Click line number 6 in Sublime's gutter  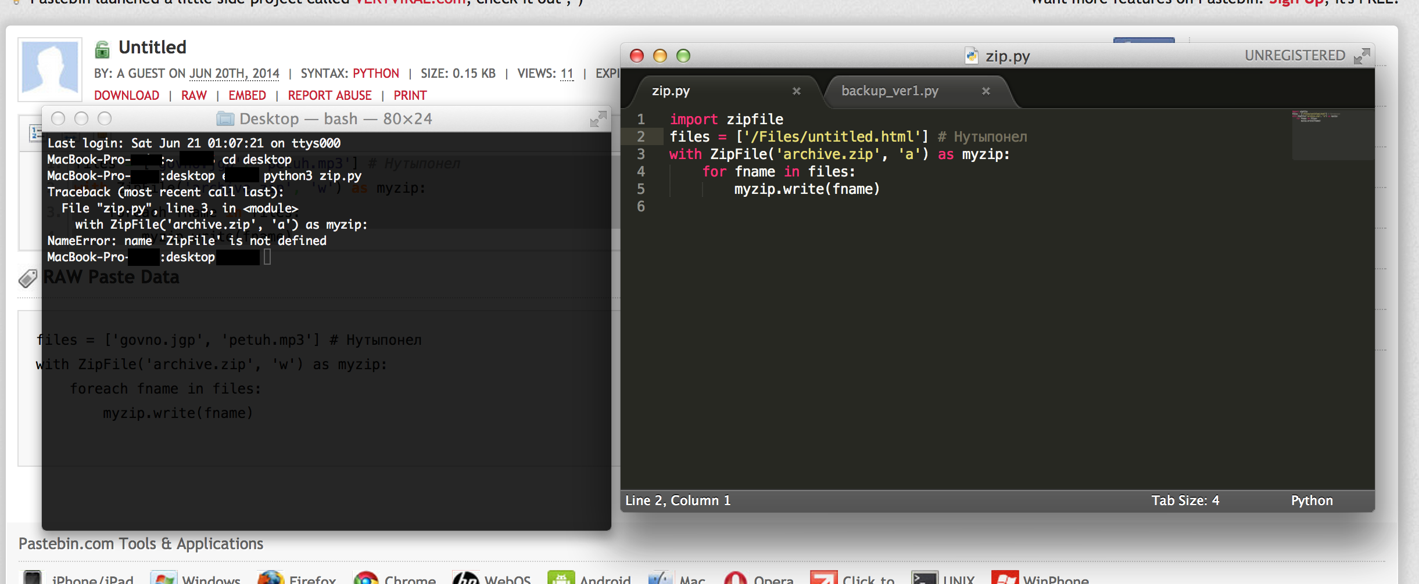tap(641, 207)
